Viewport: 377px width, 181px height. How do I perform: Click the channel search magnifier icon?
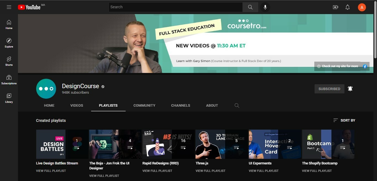pyautogui.click(x=237, y=106)
